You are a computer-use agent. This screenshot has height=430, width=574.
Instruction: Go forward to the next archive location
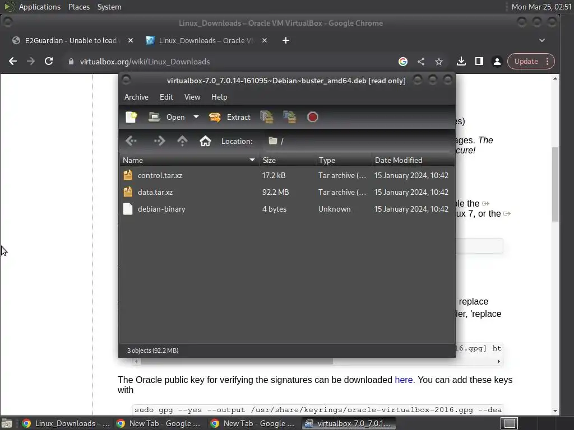pyautogui.click(x=159, y=141)
